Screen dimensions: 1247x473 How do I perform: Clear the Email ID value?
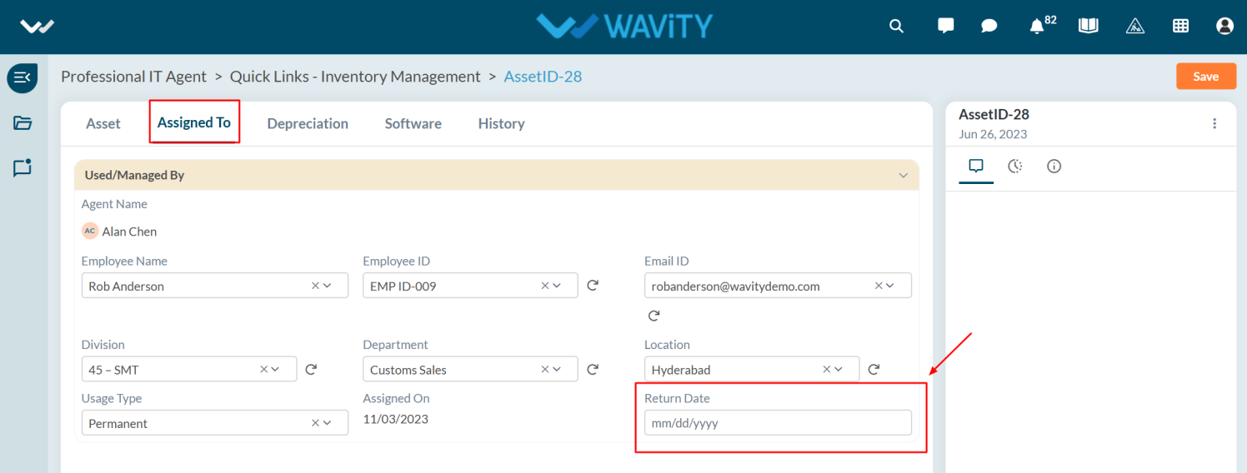point(879,286)
